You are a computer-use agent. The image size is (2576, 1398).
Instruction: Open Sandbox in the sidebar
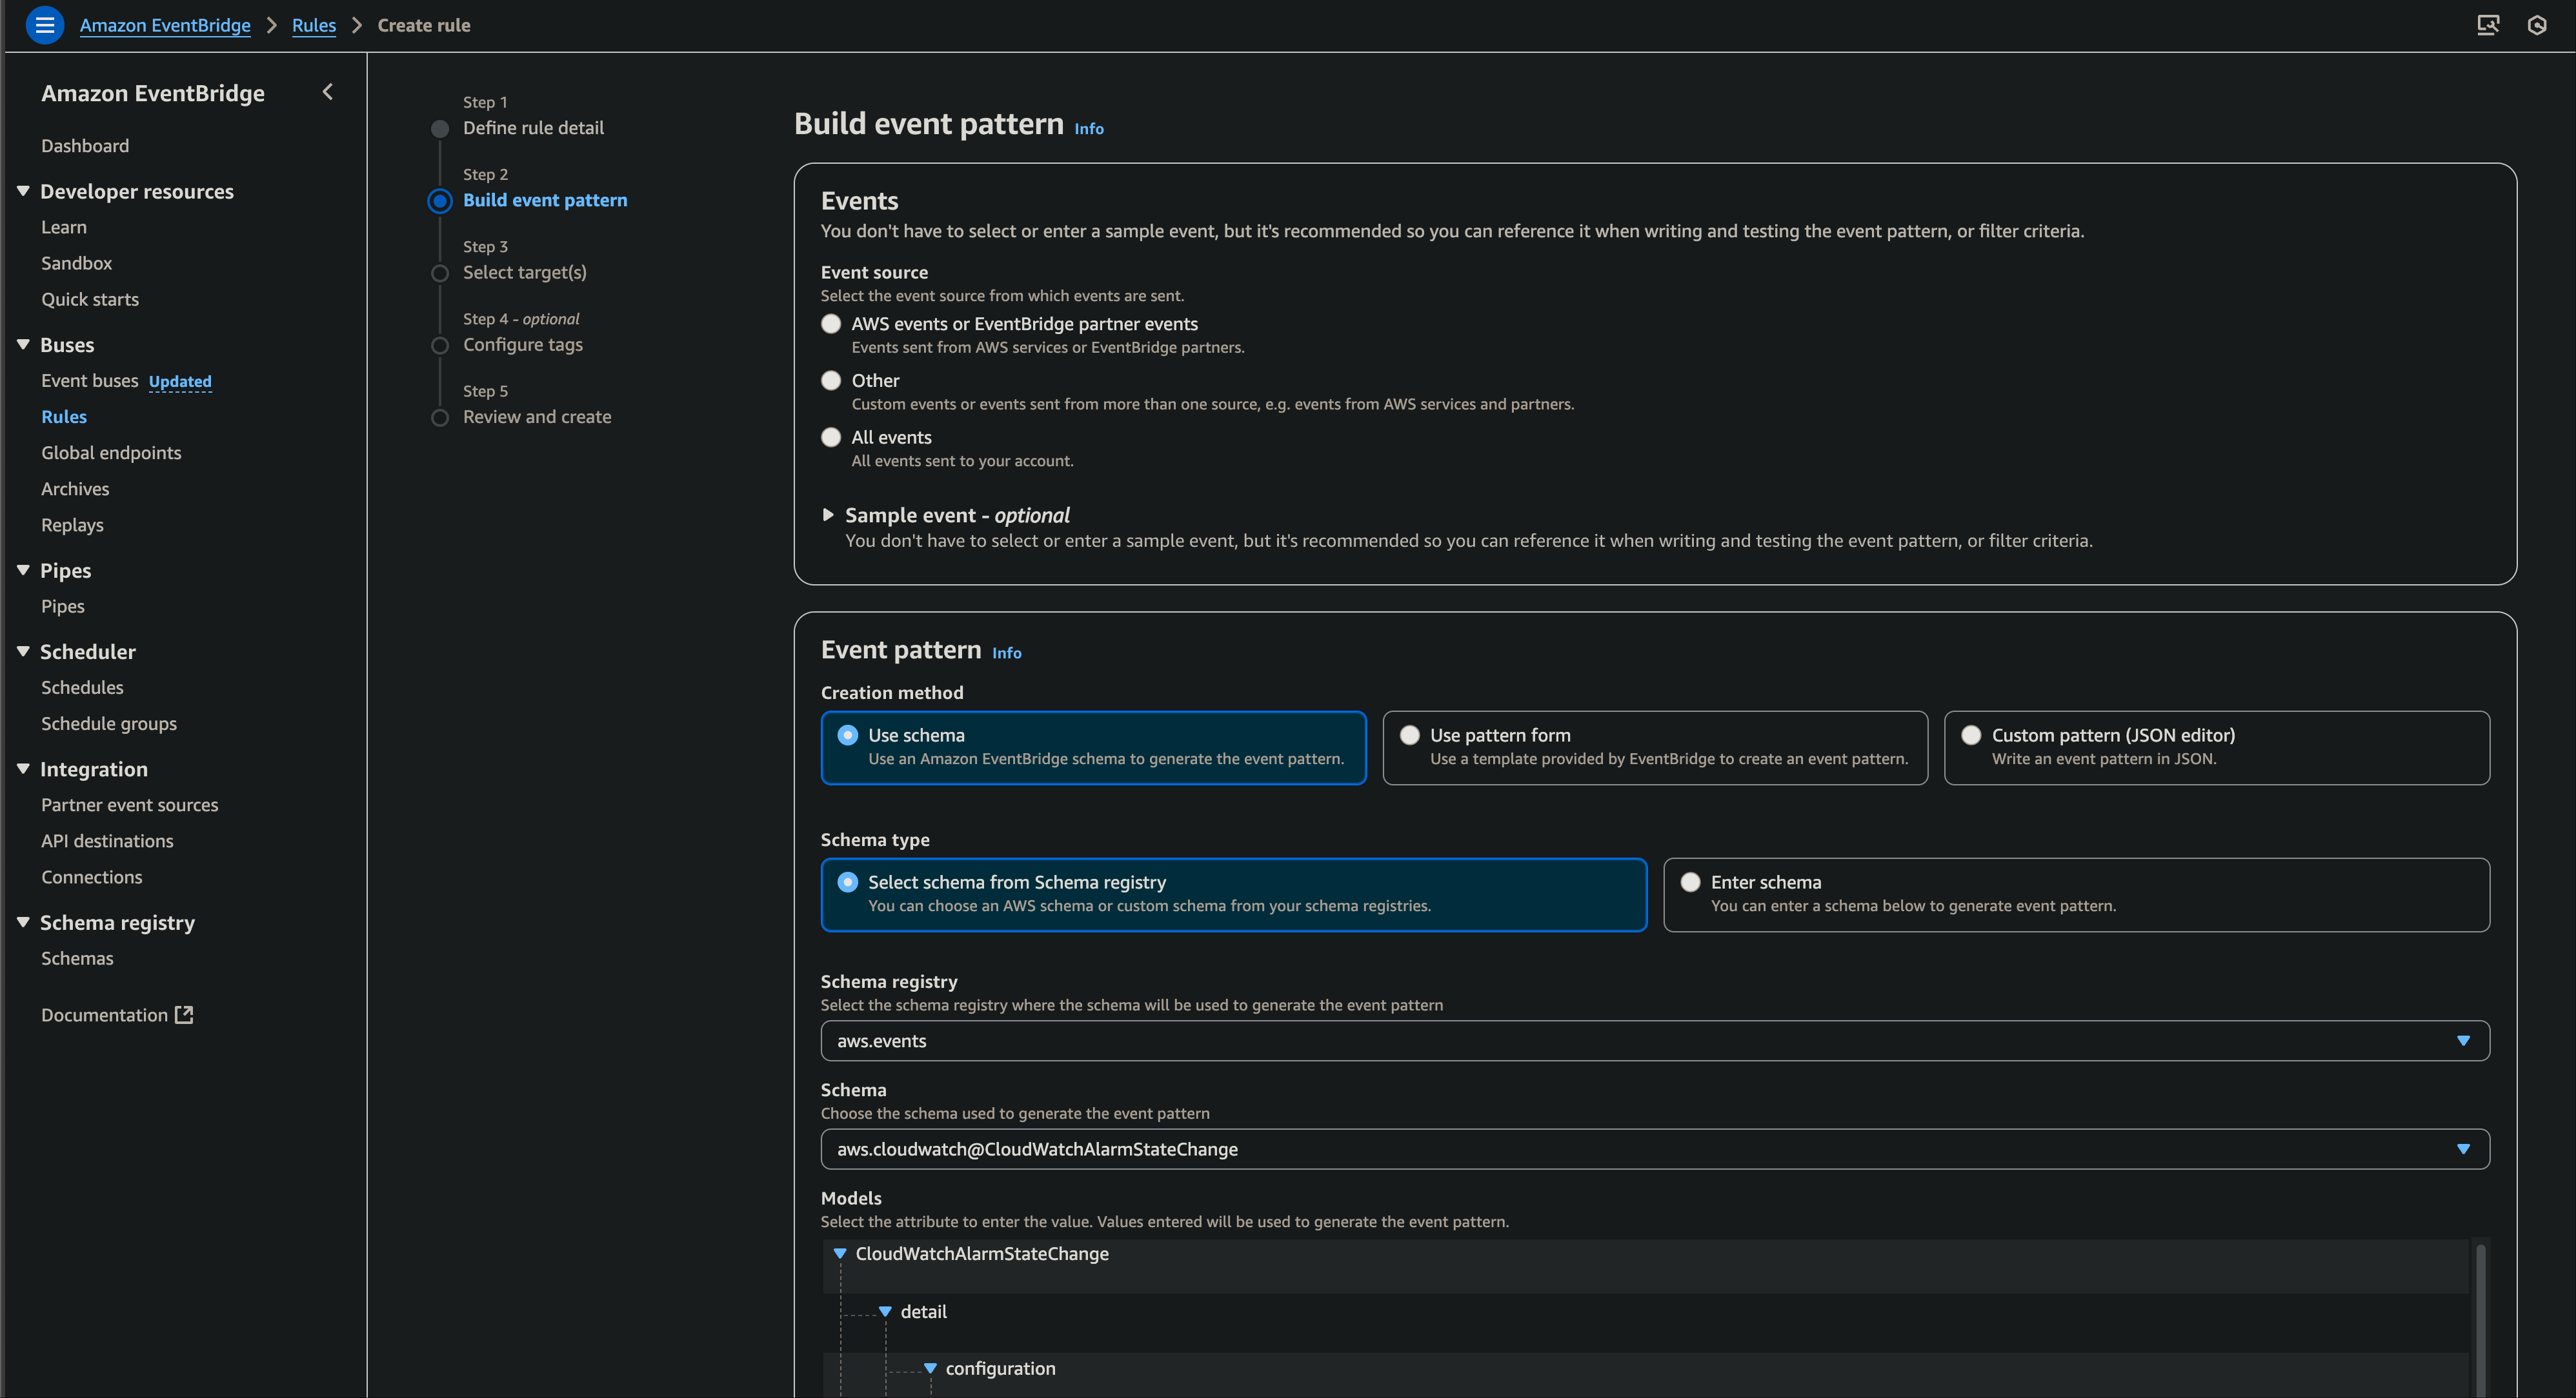[x=76, y=263]
